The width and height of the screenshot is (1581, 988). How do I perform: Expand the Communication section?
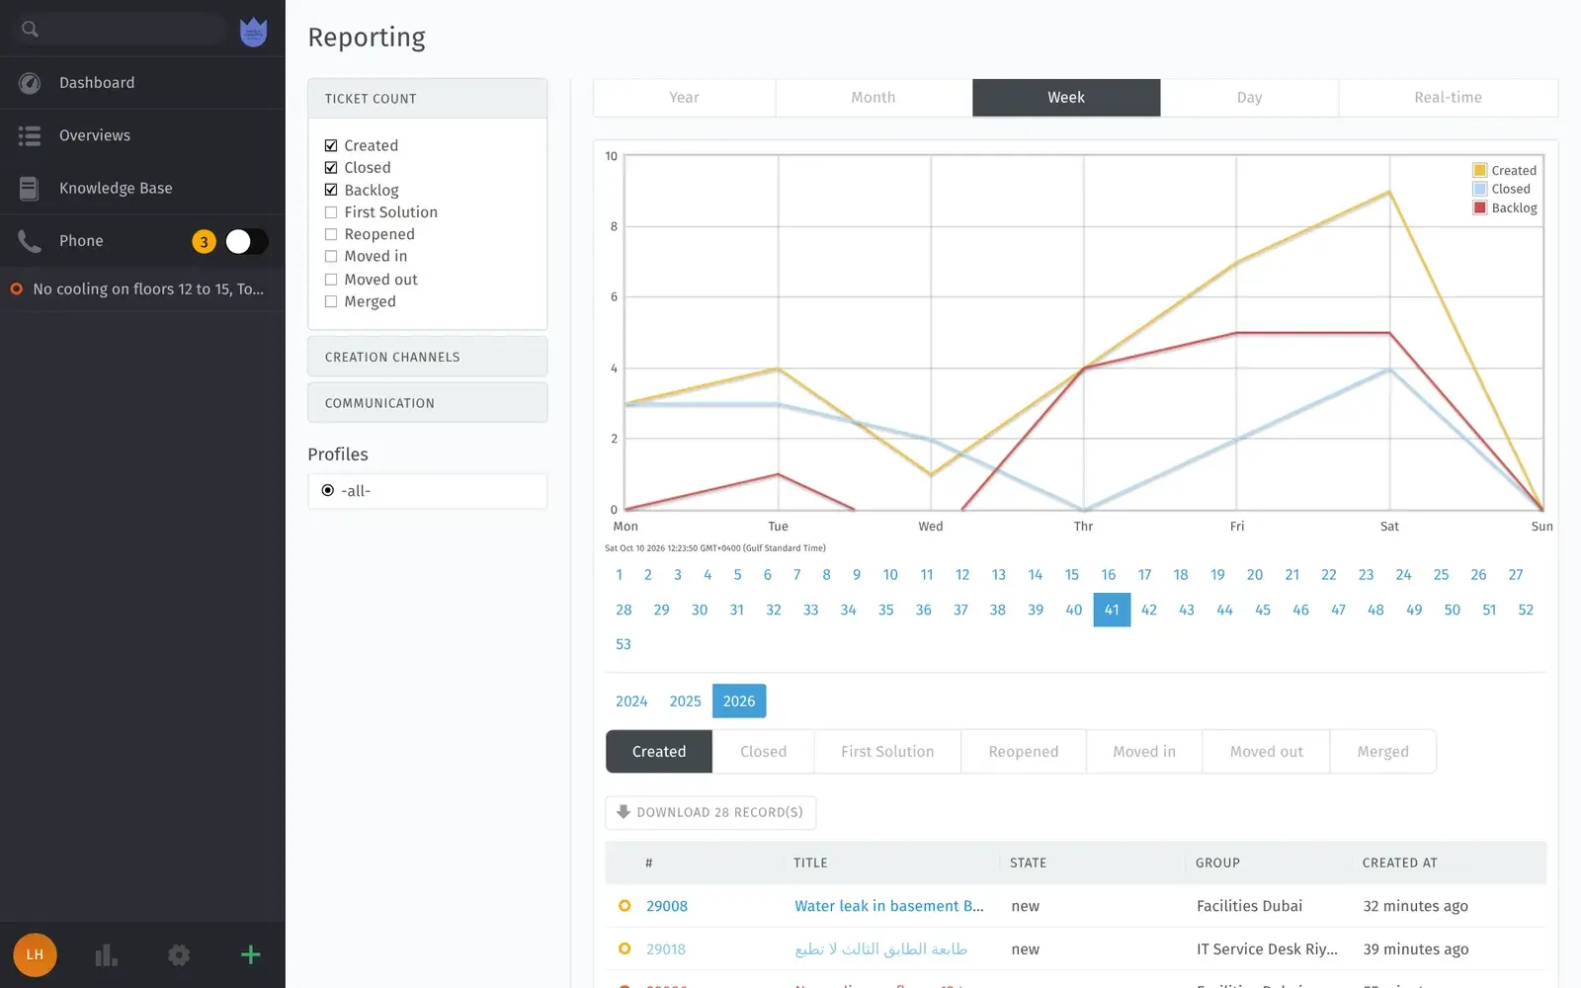pos(428,403)
